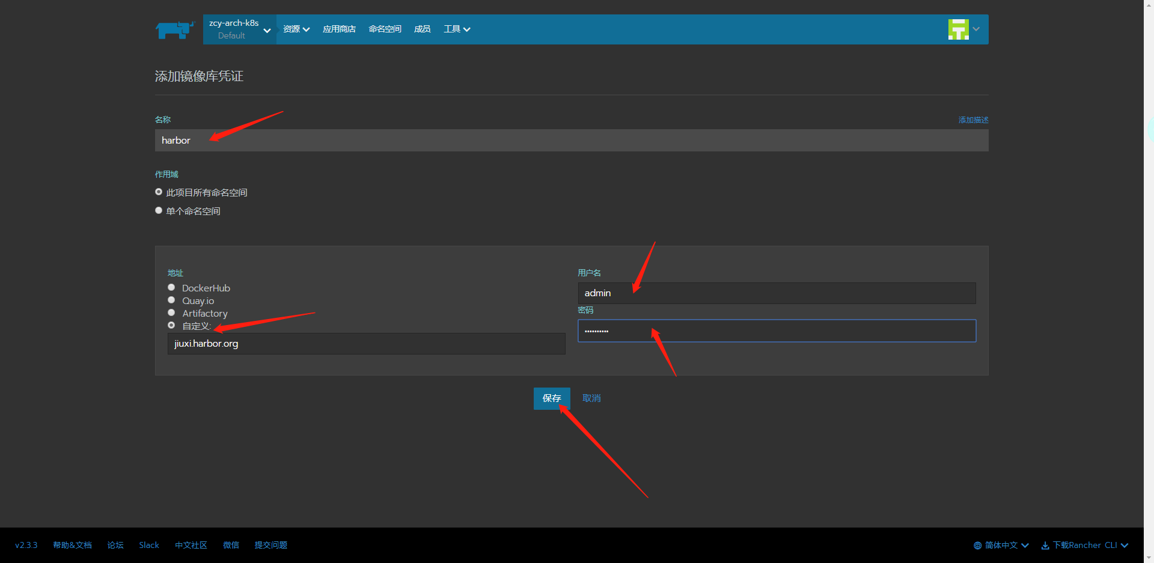Open 论坛 footer link
1154x563 pixels.
click(x=115, y=546)
